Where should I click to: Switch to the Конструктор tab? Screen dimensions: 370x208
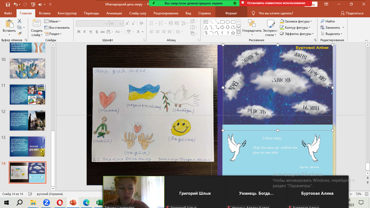(x=67, y=13)
